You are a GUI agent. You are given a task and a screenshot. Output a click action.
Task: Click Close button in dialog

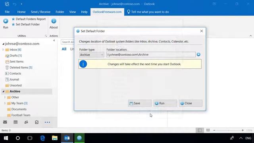(x=190, y=103)
